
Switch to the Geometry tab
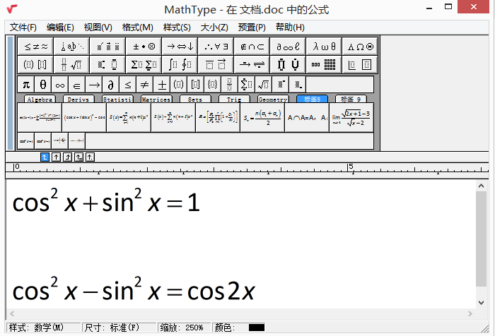(x=273, y=100)
